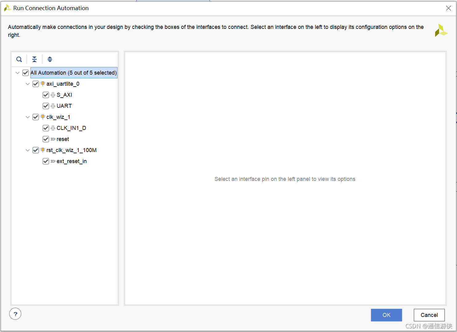Viewport: 457px width, 332px height.
Task: Select the S_AXI interface row
Action: click(64, 95)
